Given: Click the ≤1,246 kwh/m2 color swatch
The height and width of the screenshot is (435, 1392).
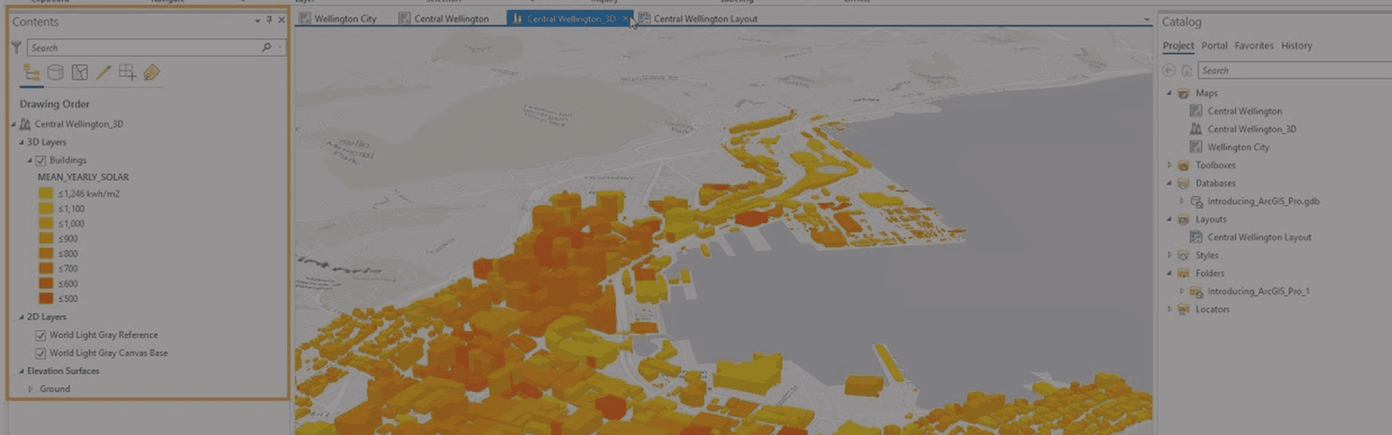Looking at the screenshot, I should pos(46,194).
